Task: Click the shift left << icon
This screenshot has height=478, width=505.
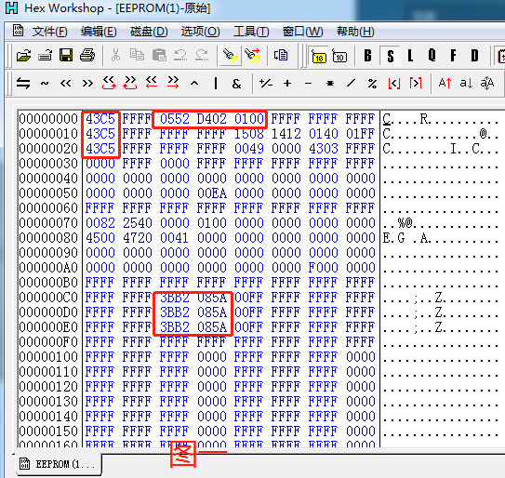Action: point(66,84)
